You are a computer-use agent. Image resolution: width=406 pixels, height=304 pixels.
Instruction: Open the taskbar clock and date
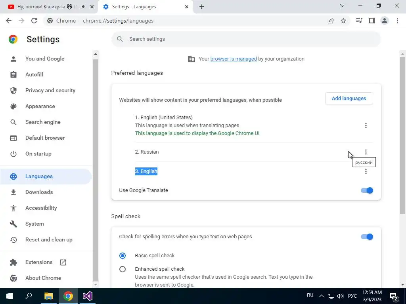point(372,296)
